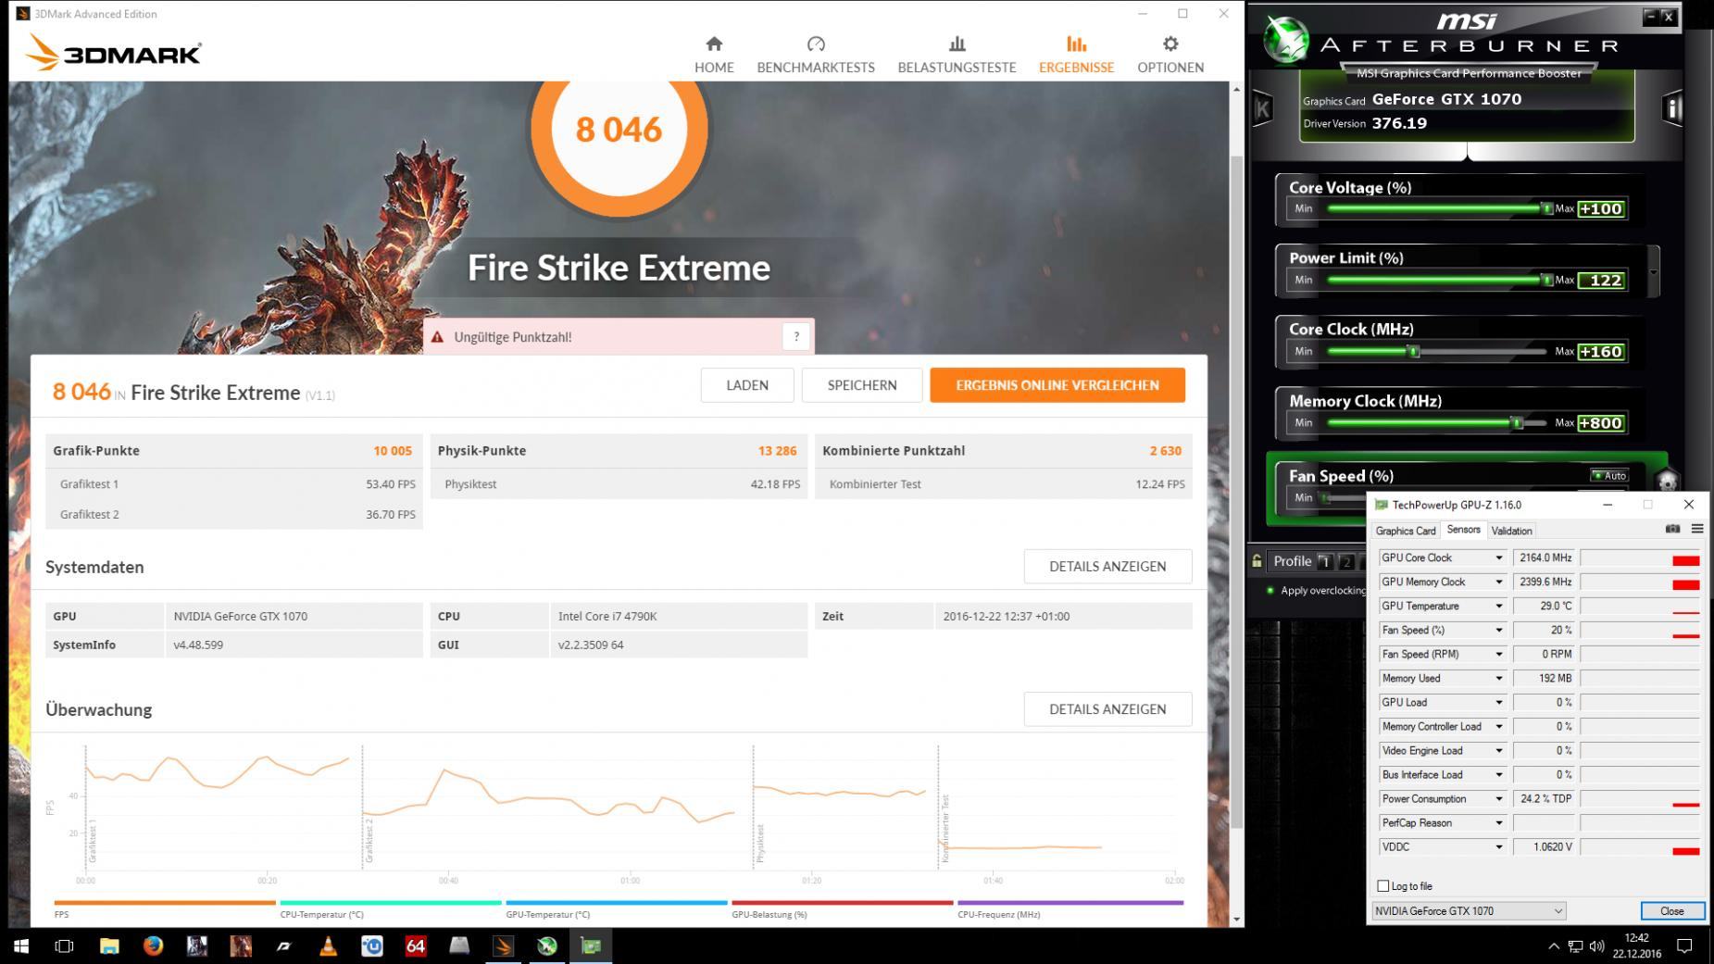The width and height of the screenshot is (1714, 964).
Task: Open BELASTUNGSTESTE in 3DMark
Action: pyautogui.click(x=957, y=55)
